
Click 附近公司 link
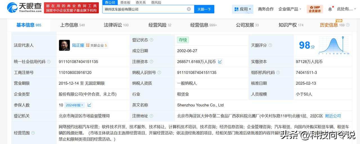(x=333, y=116)
